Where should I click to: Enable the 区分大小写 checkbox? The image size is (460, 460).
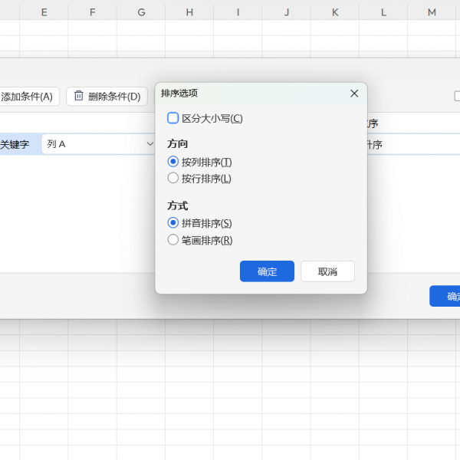(172, 118)
